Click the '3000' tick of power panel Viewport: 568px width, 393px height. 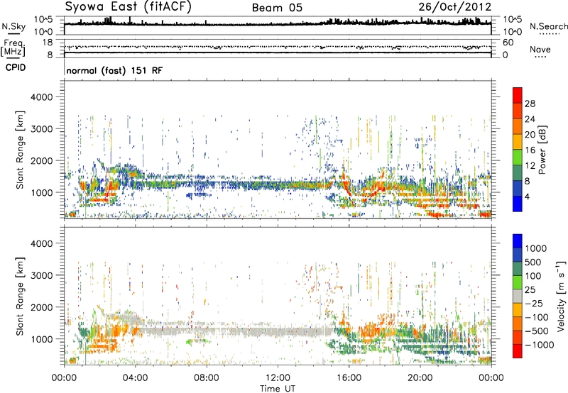click(41, 129)
